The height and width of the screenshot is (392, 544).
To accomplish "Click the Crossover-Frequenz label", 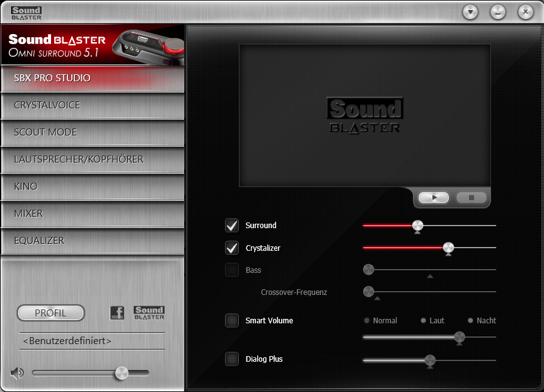I will click(294, 292).
